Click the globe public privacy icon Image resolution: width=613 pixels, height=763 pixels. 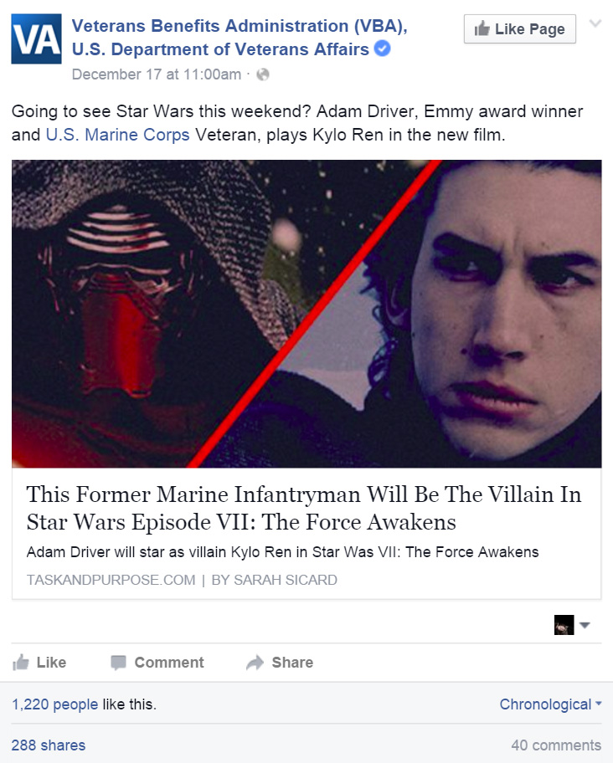263,74
